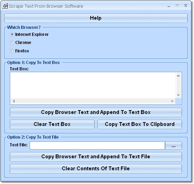The image size is (194, 184).
Task: Copy Browser Text and Append To Text File
Action: pos(96,157)
